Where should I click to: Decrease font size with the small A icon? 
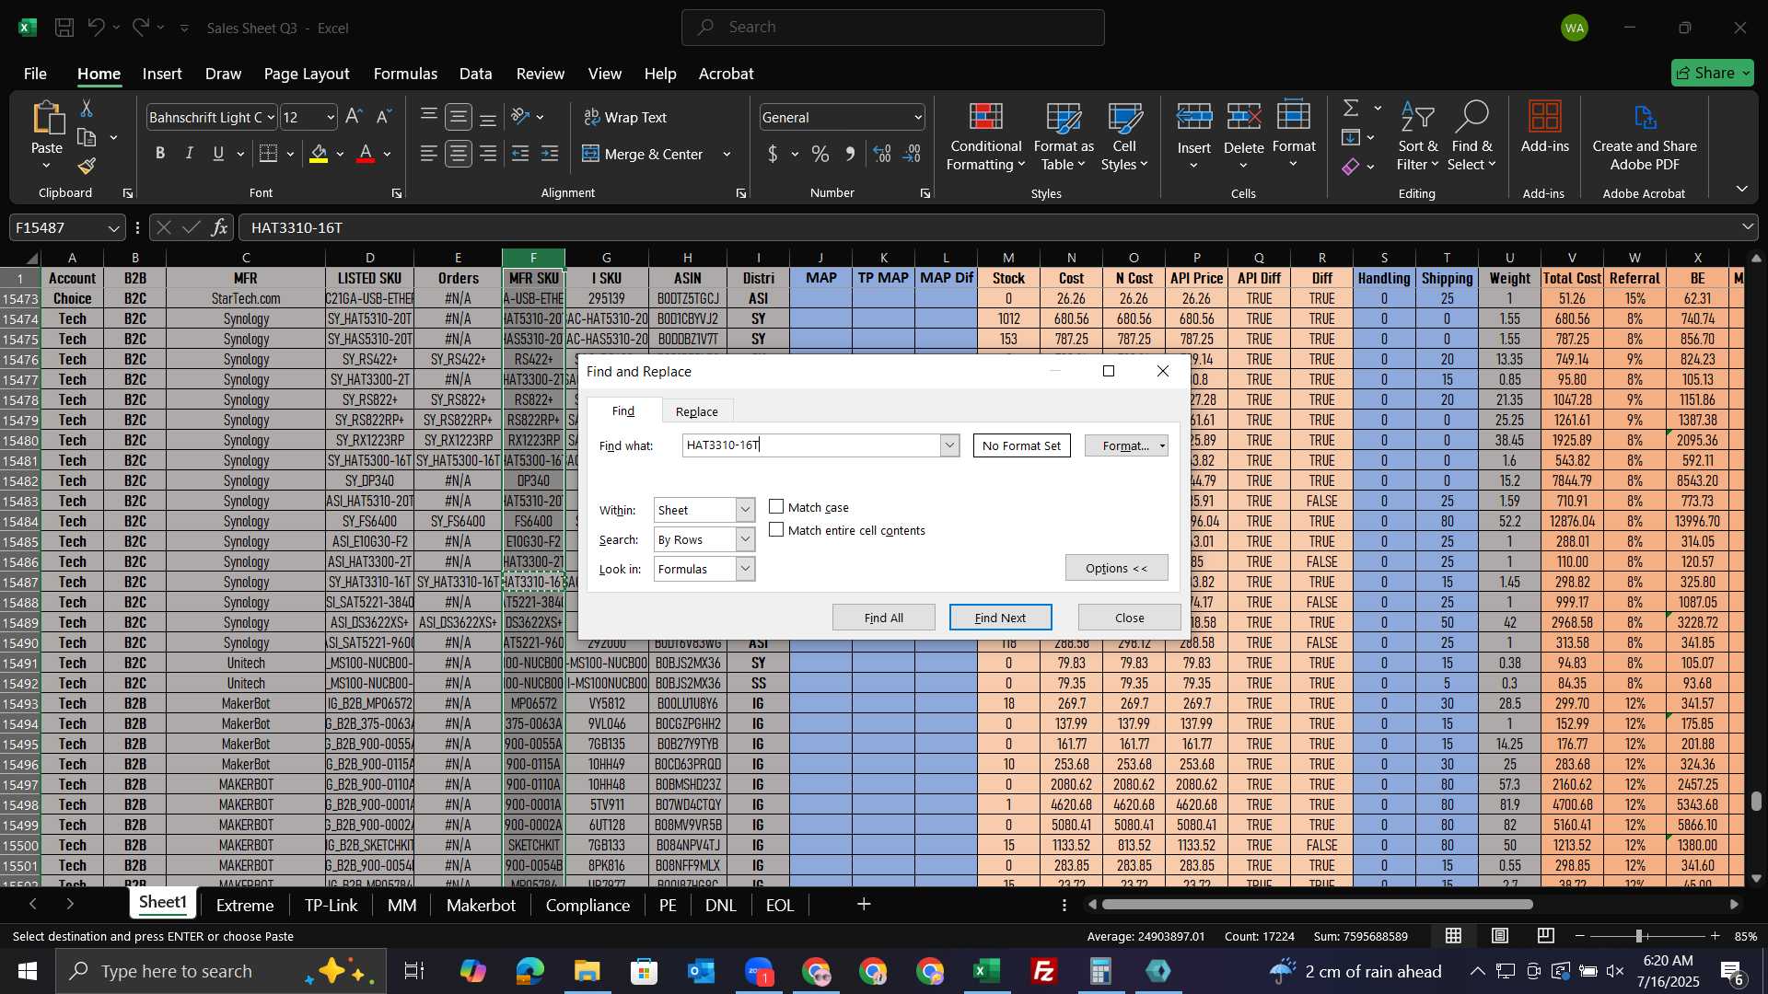tap(384, 117)
